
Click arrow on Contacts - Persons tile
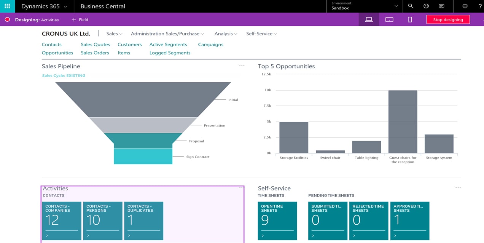[x=88, y=236]
